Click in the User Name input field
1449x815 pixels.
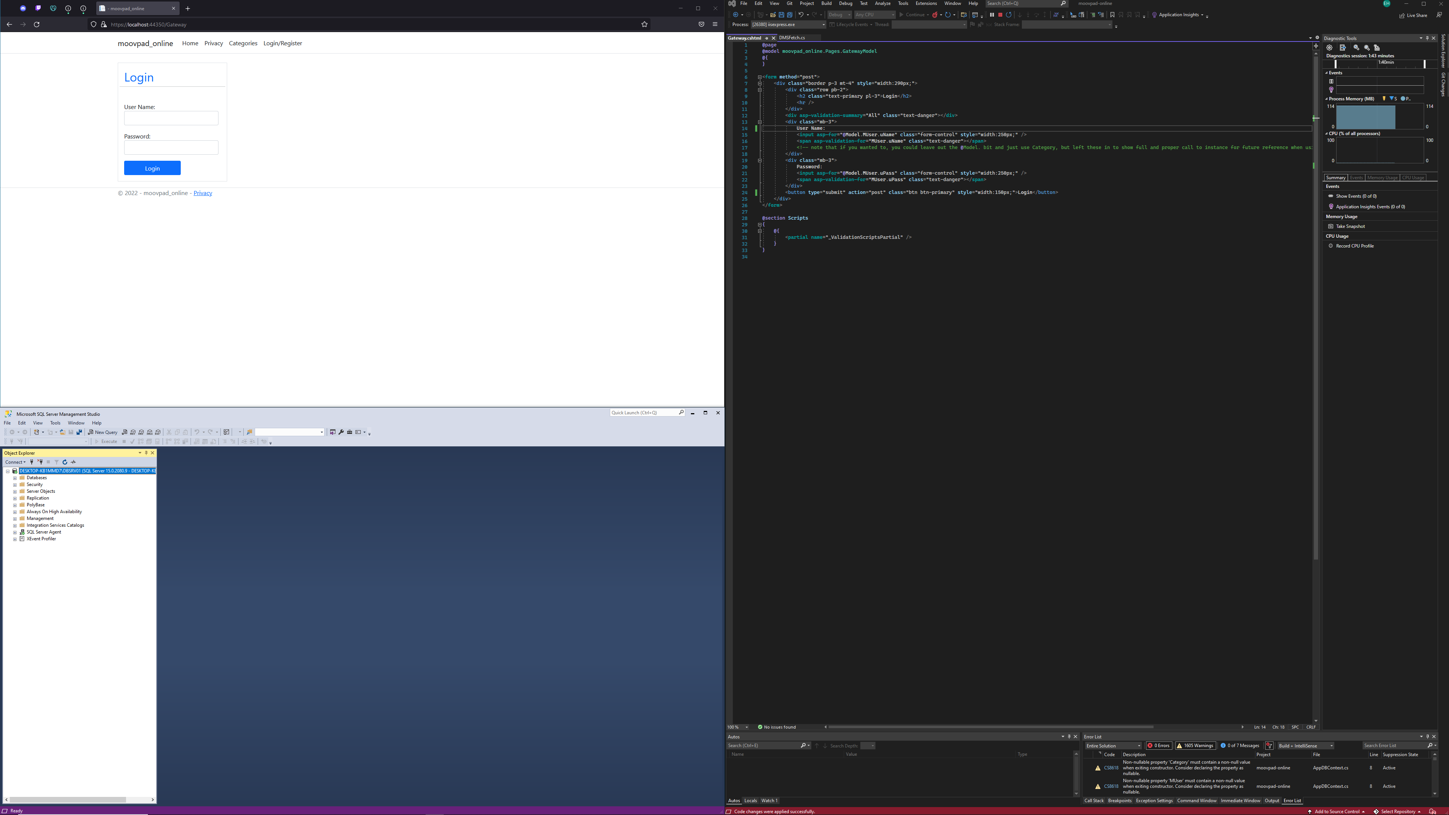click(171, 118)
